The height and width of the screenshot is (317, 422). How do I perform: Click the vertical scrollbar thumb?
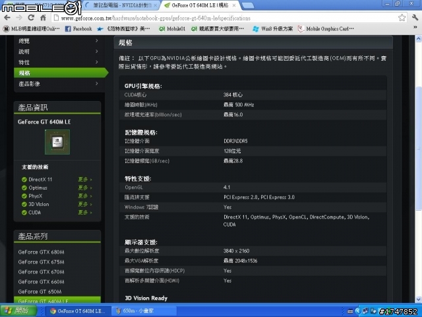419,148
